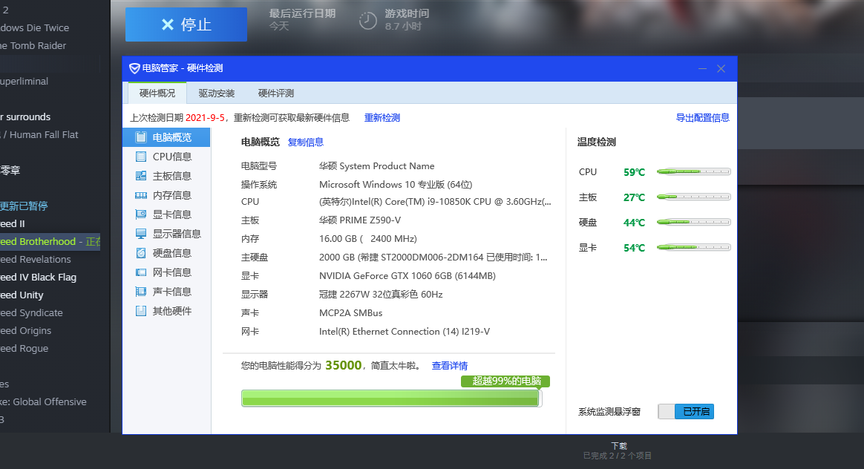The height and width of the screenshot is (469, 864).
Task: Select Black Flag game in Steam library
Action: tap(38, 278)
